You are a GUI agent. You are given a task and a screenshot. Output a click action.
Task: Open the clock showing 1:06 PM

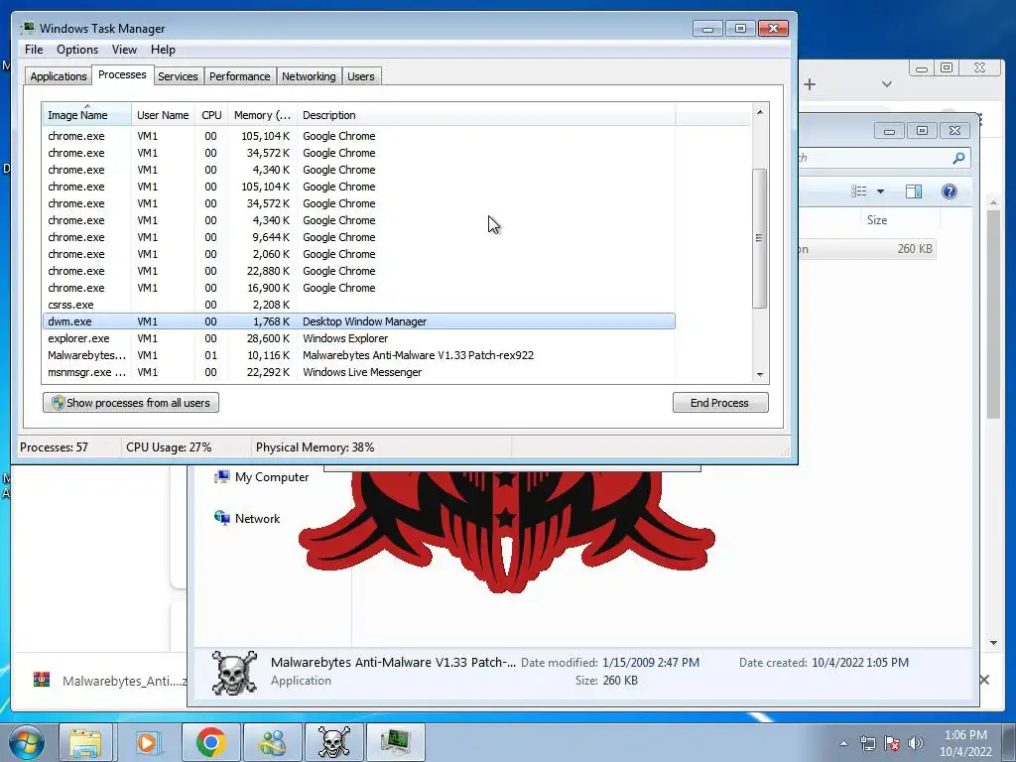click(965, 743)
